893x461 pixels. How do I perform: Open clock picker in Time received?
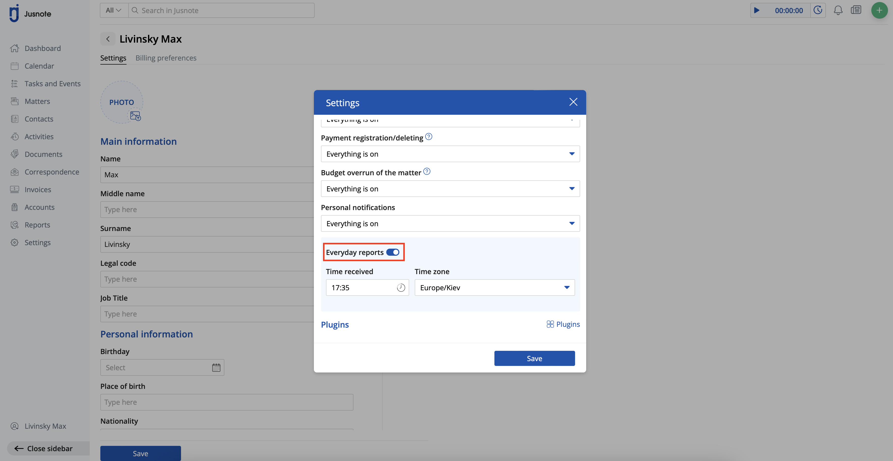pyautogui.click(x=401, y=287)
